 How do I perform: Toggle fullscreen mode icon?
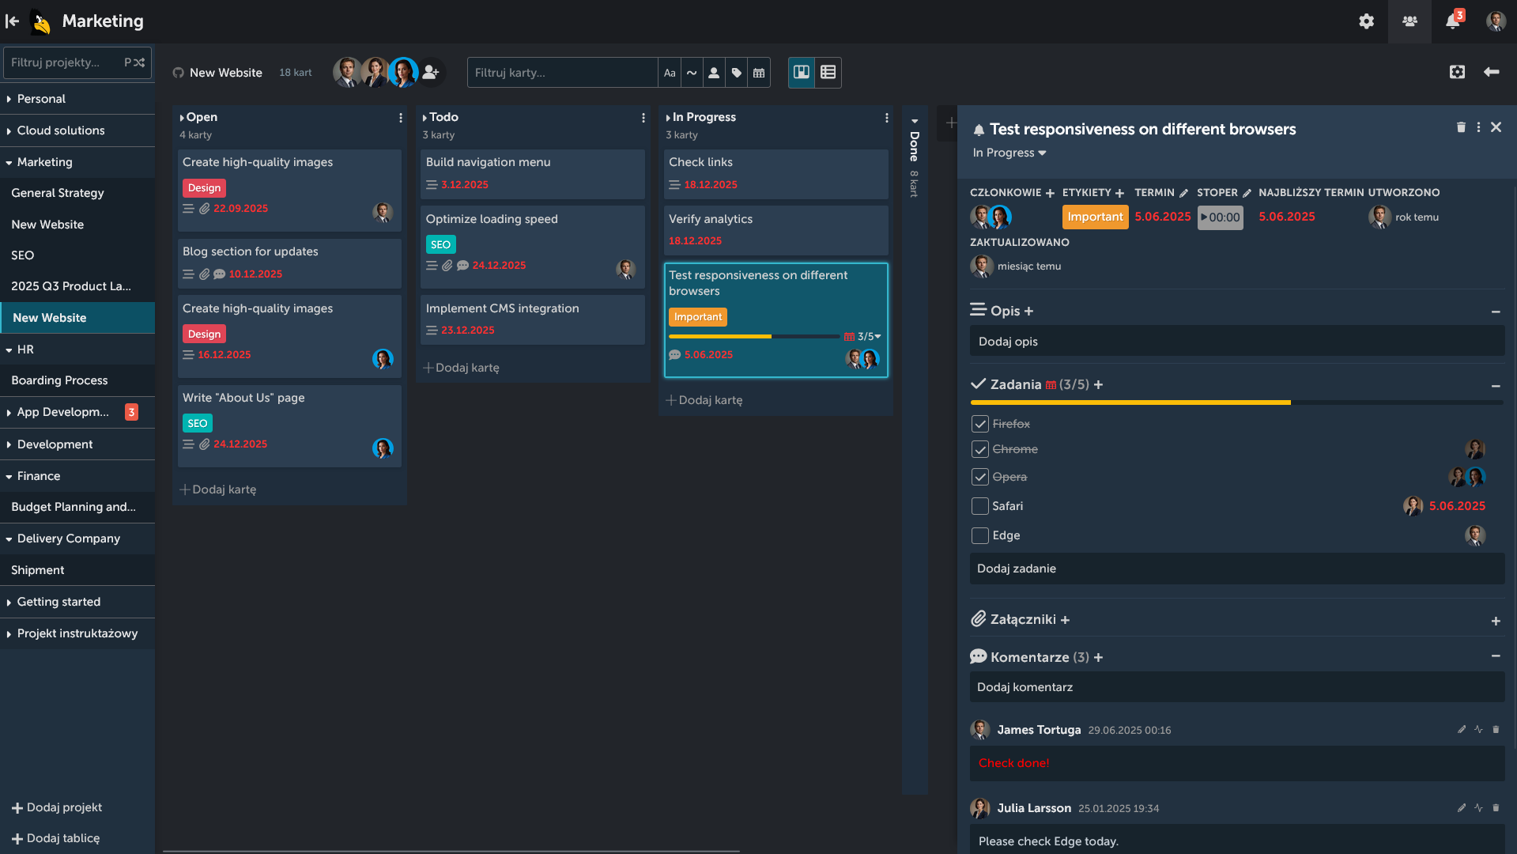tap(1457, 72)
